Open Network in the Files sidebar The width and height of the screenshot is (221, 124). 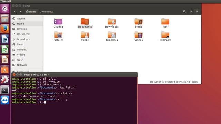click(27, 65)
